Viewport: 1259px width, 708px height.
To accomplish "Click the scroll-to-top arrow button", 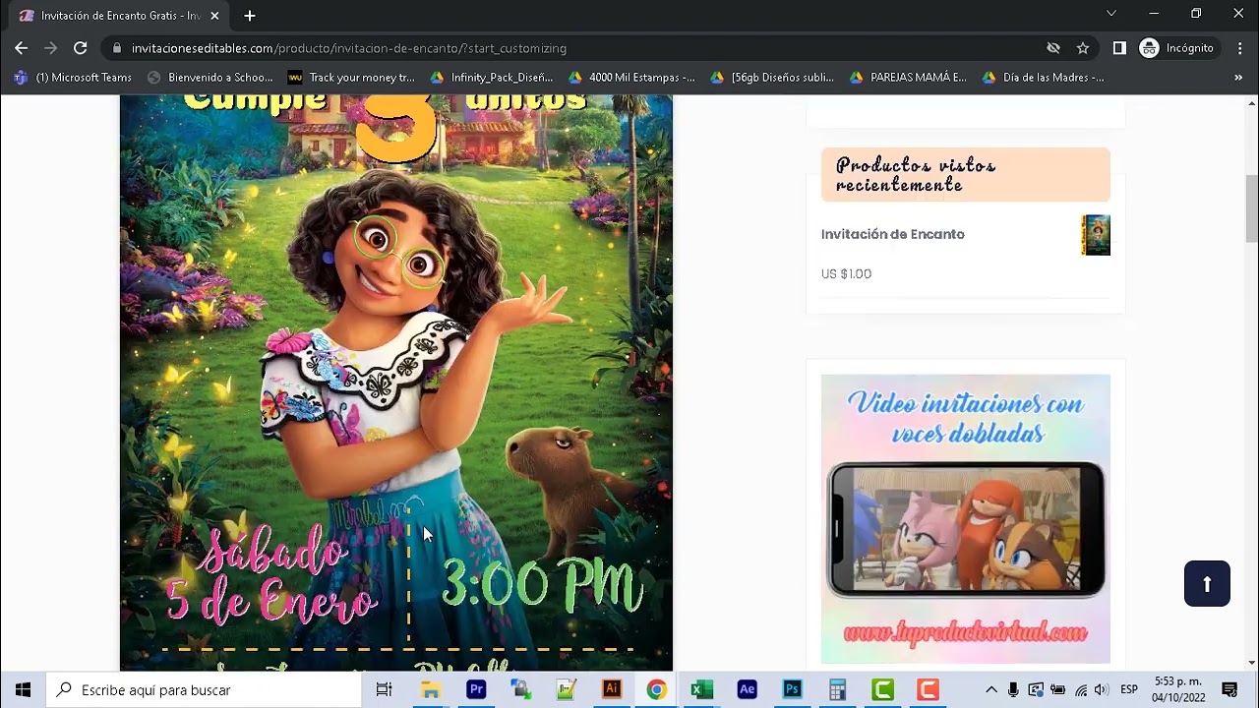I will tap(1207, 583).
